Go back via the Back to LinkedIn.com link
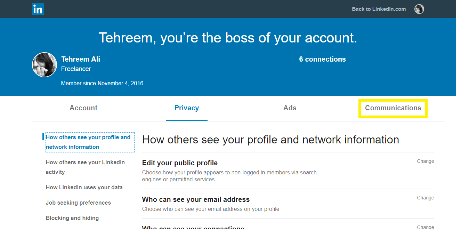The height and width of the screenshot is (229, 461). [x=379, y=9]
